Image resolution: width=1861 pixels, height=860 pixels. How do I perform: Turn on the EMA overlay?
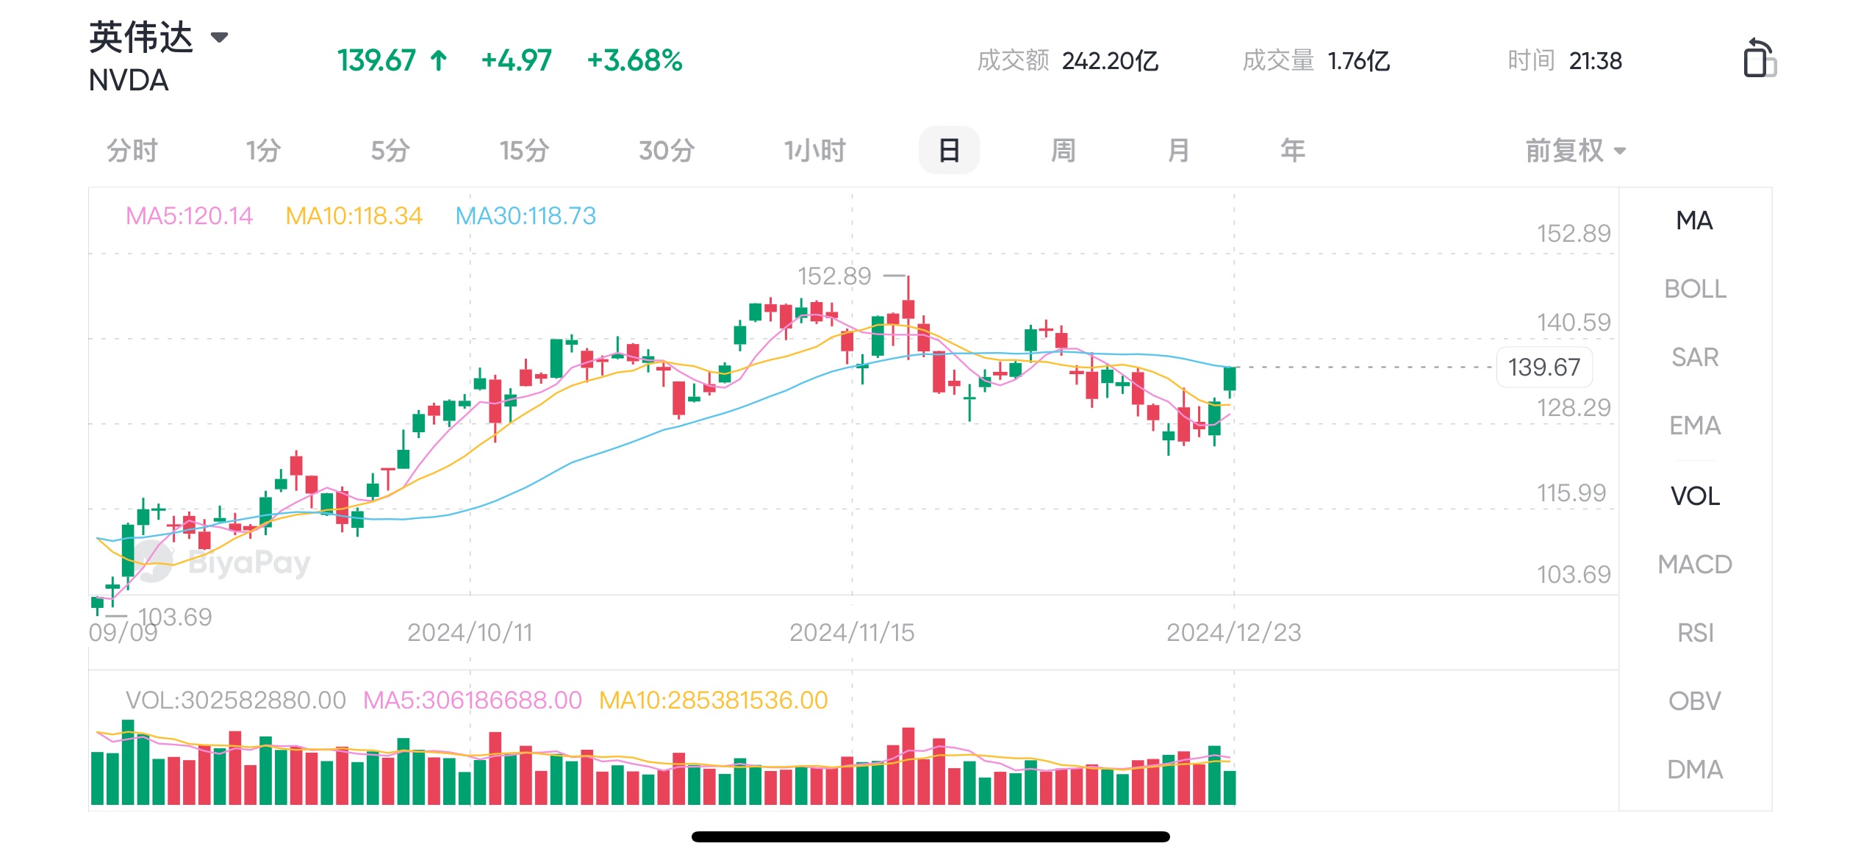1695,426
